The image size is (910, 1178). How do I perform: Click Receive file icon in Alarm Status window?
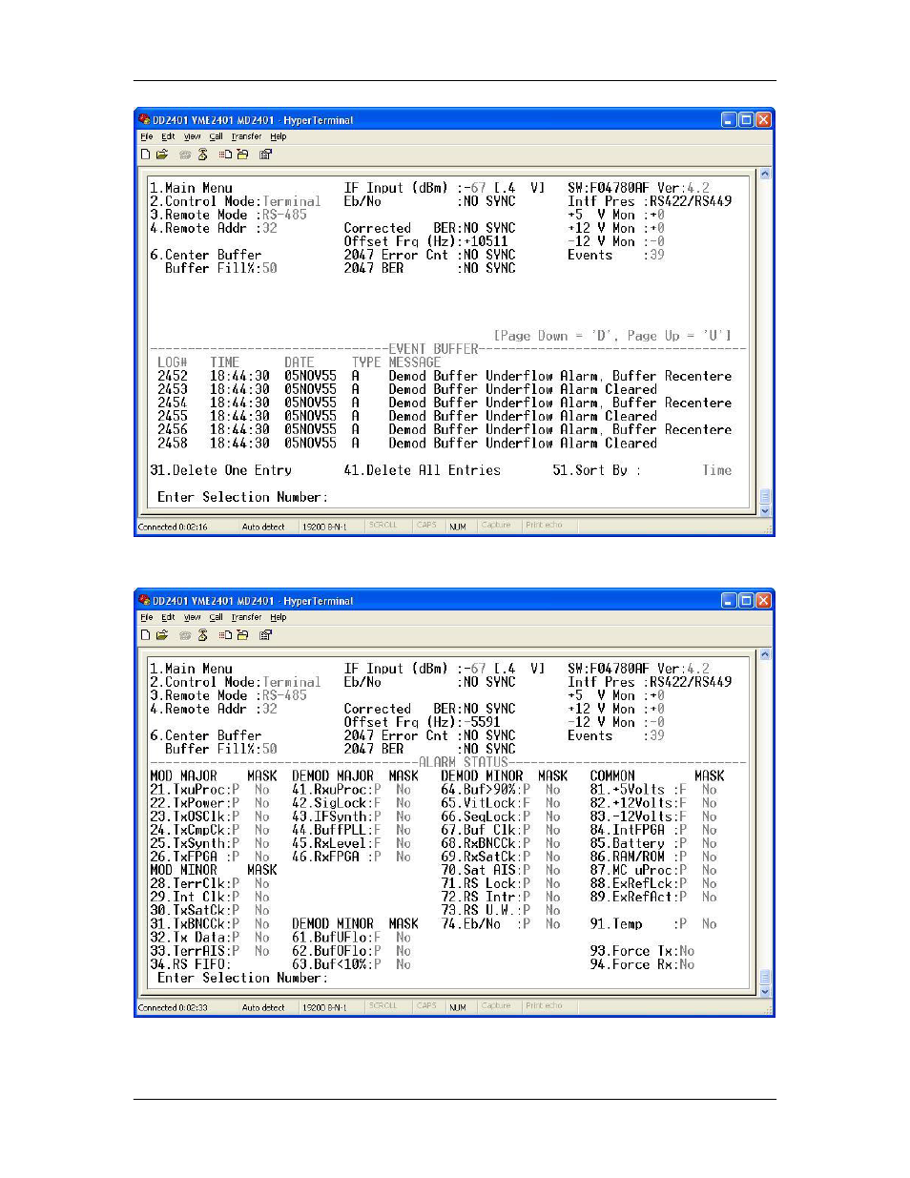[x=242, y=634]
